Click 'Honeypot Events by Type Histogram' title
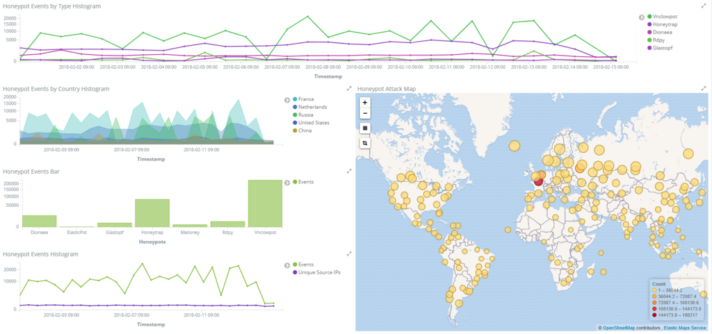This screenshot has height=334, width=712. (51, 6)
